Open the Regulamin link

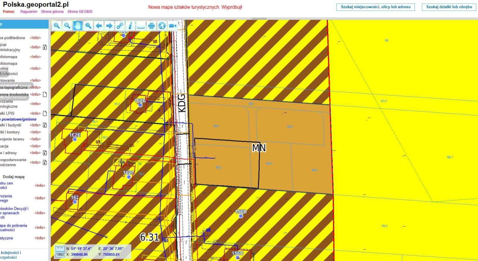[x=29, y=12]
